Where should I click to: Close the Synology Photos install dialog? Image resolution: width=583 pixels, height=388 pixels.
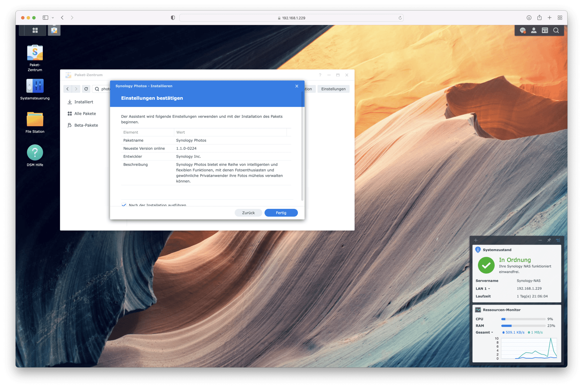click(x=297, y=86)
